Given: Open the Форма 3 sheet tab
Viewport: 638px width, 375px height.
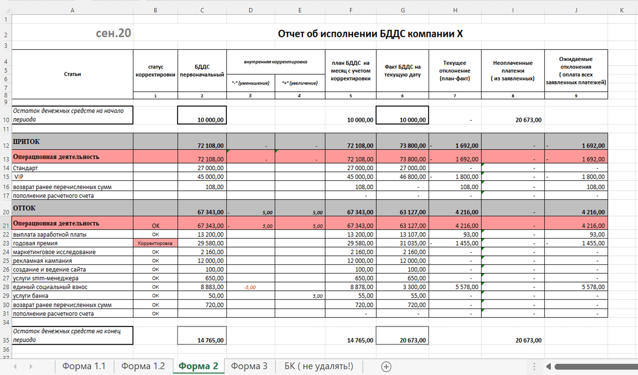Looking at the screenshot, I should [x=249, y=366].
